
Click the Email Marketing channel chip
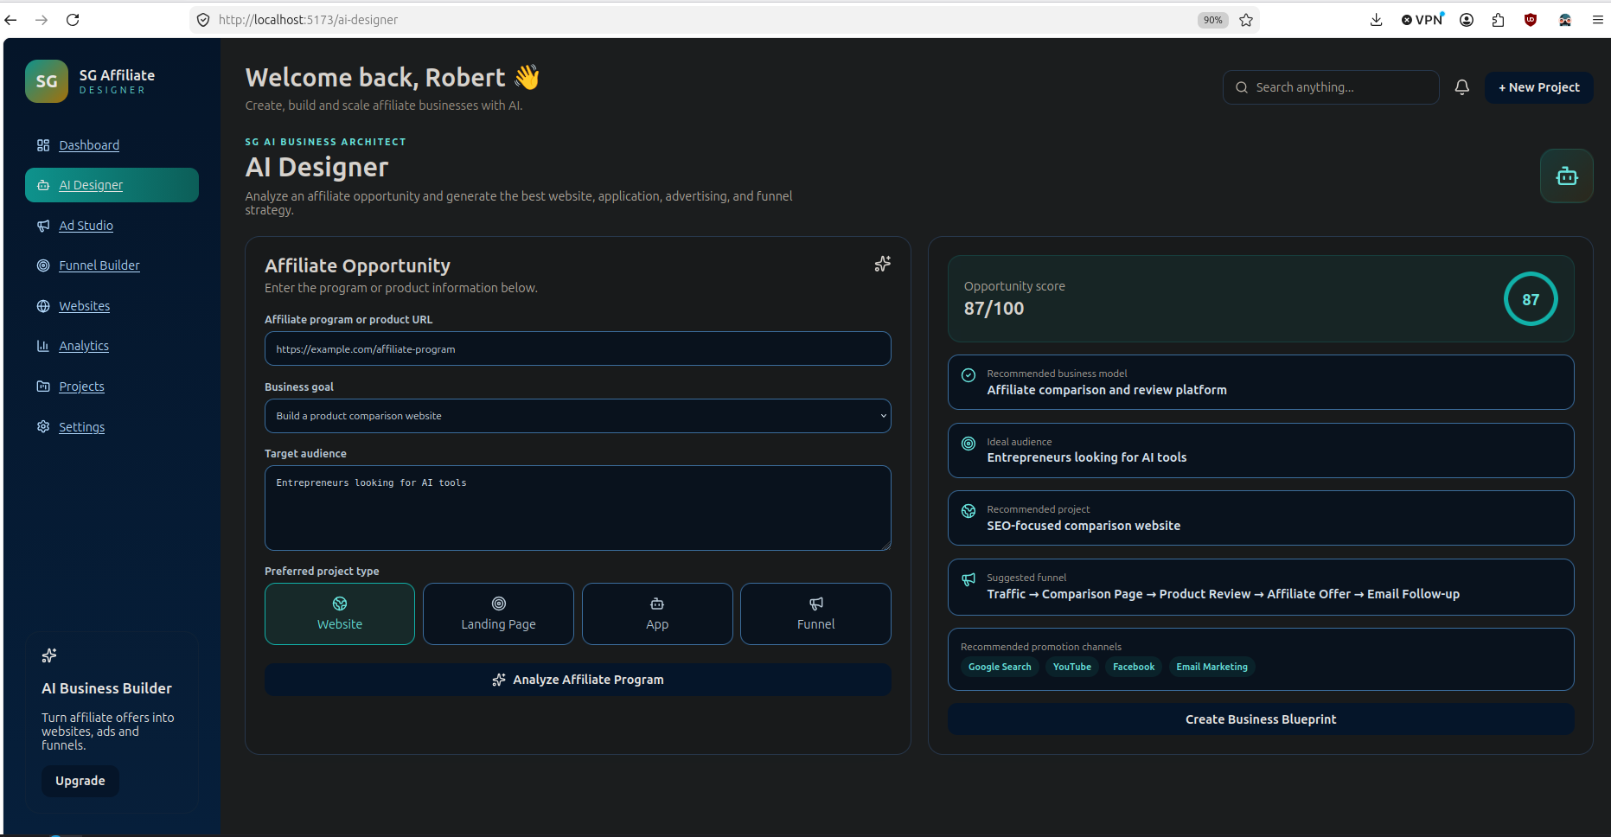click(x=1211, y=667)
